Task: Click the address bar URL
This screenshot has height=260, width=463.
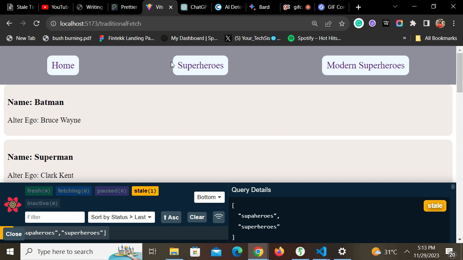Action: 100,24
